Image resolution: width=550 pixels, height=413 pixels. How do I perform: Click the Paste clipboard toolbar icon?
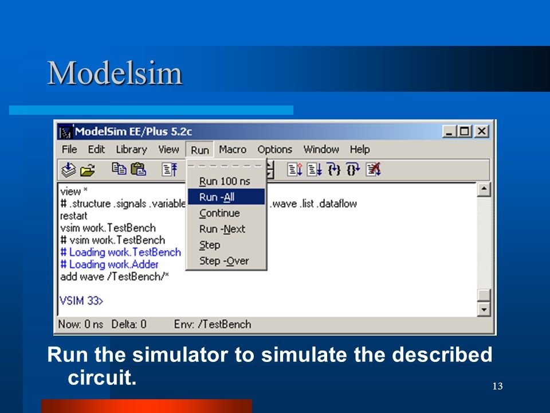point(138,169)
